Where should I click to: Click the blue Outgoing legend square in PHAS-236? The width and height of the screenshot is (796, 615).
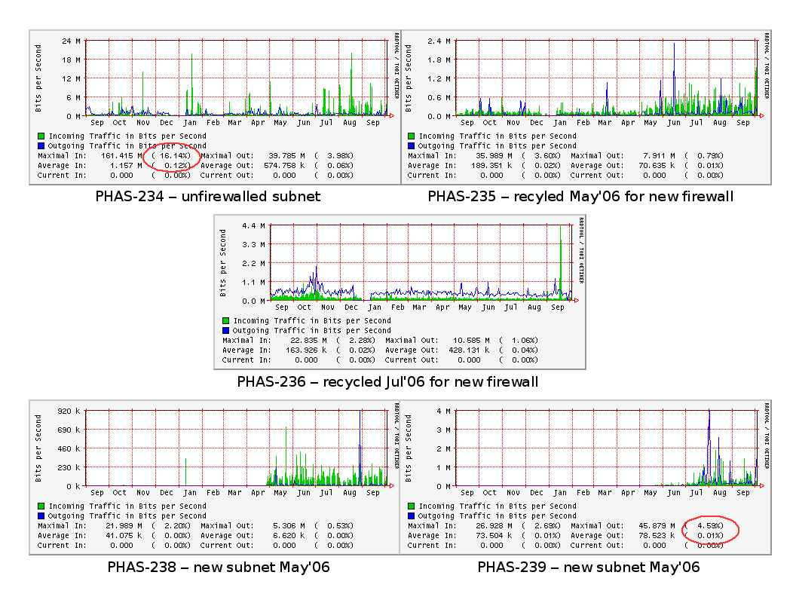[x=225, y=331]
